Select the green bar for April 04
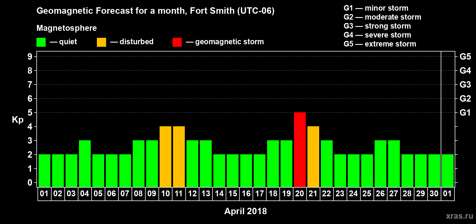The height and width of the screenshot is (224, 476). tap(85, 164)
